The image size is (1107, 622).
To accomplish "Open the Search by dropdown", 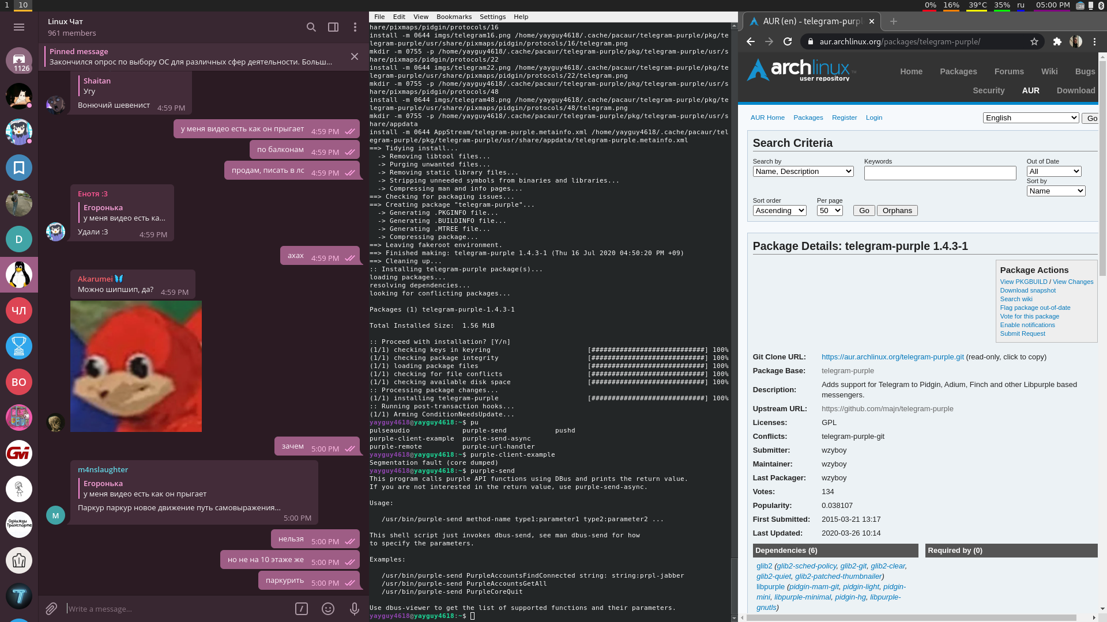I will (x=803, y=172).
